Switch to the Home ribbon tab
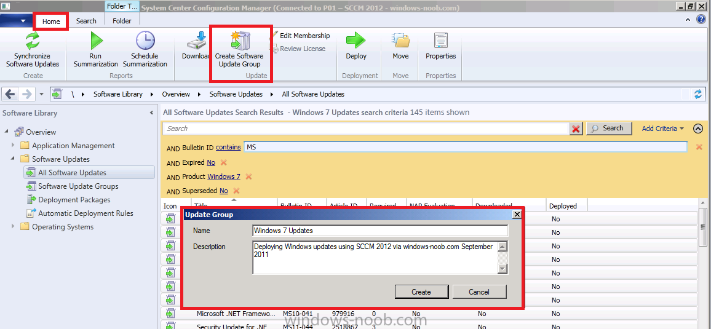This screenshot has height=329, width=711. (x=51, y=22)
